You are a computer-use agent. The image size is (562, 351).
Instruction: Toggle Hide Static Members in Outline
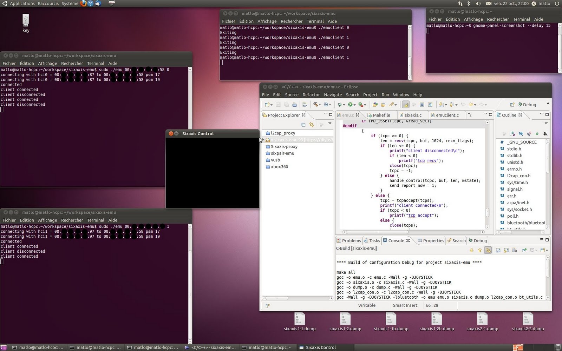tap(529, 134)
